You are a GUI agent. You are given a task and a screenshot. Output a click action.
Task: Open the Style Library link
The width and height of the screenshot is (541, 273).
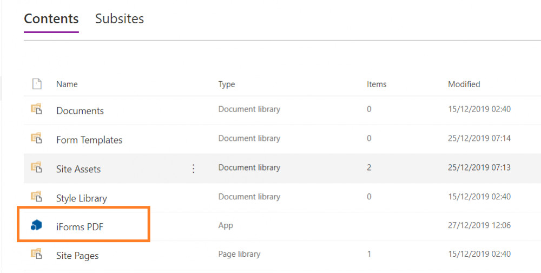(x=82, y=198)
